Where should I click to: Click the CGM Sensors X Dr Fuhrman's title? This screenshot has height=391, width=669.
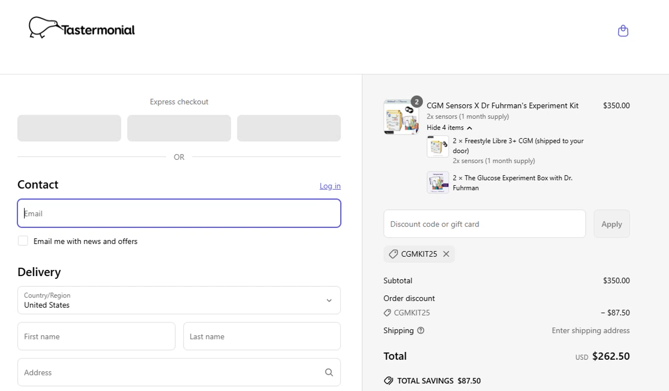502,106
